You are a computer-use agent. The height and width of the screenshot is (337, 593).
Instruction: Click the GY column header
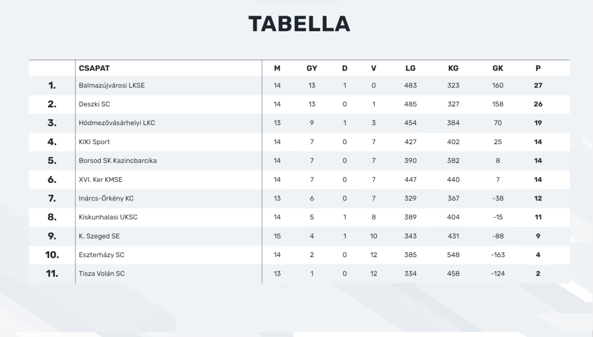tap(312, 68)
